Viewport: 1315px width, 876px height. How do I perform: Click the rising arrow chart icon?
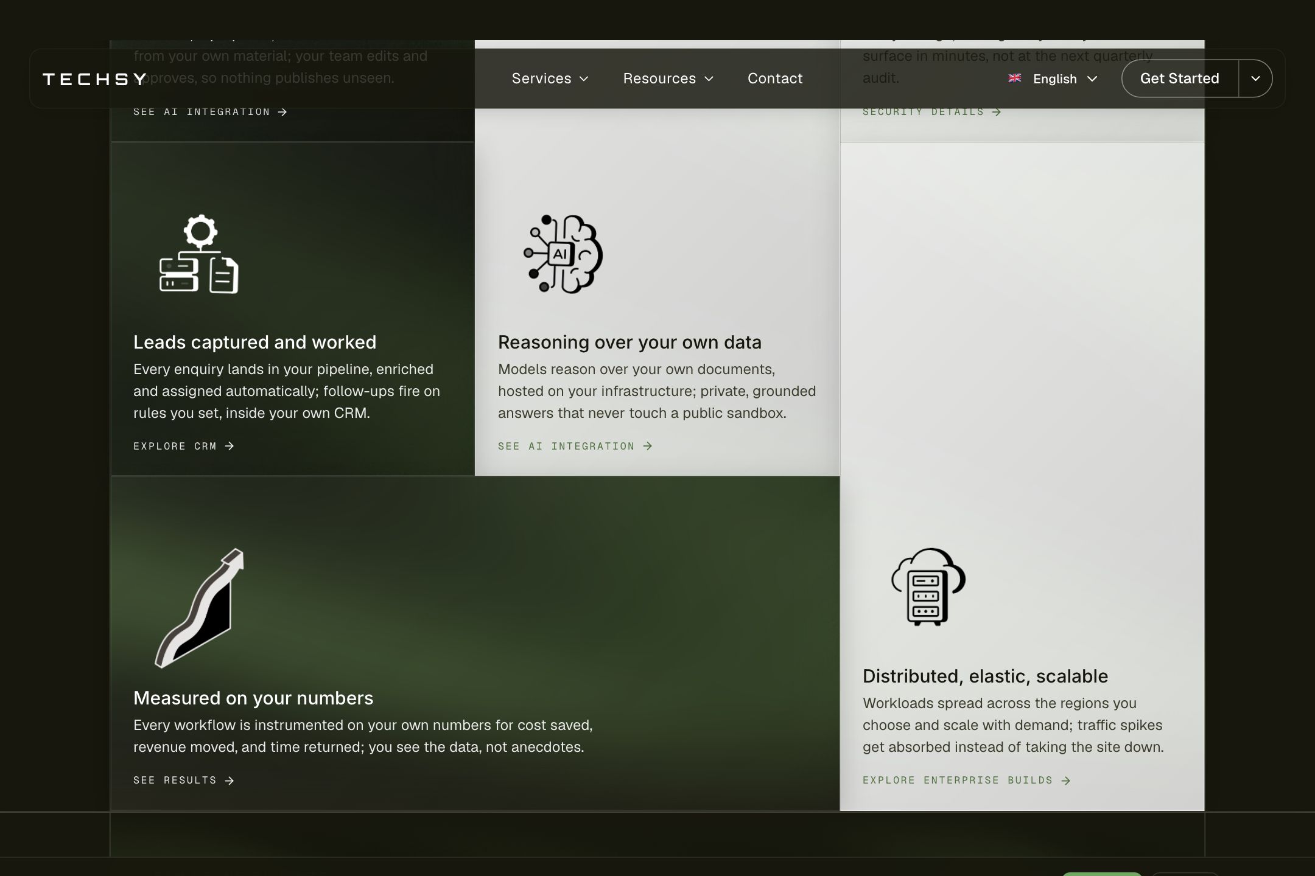pos(201,608)
